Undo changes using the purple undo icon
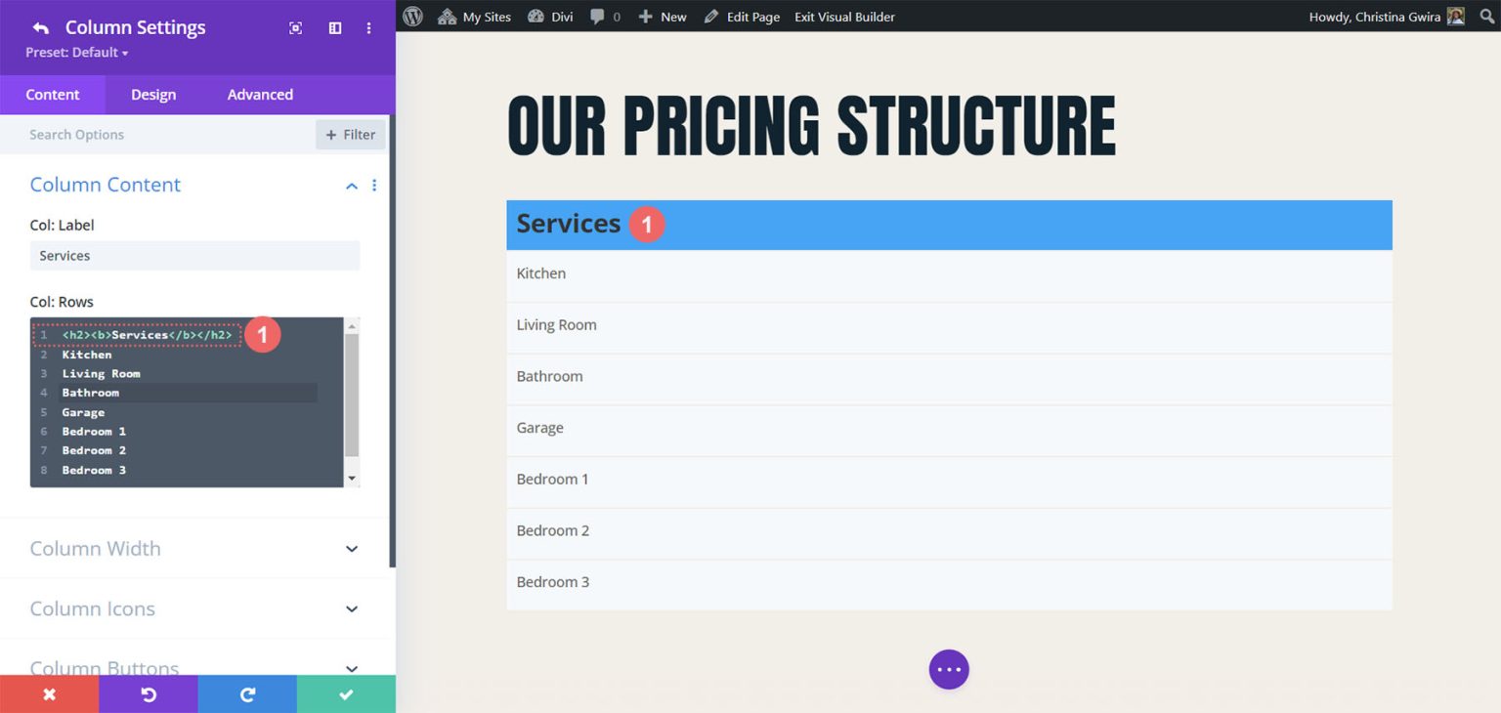Viewport: 1501px width, 713px height. tap(149, 693)
